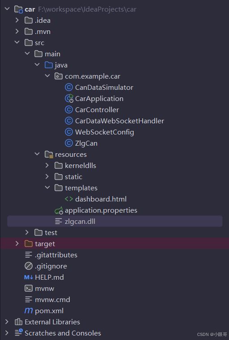This screenshot has height=340, width=229.
Task: Click the .gitignore ignore-circle icon
Action: coord(29,266)
